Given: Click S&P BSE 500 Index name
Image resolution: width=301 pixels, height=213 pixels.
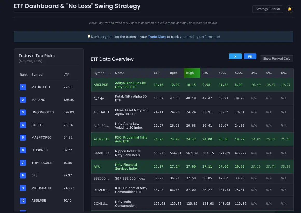Looking at the screenshot, I should pos(130,178).
